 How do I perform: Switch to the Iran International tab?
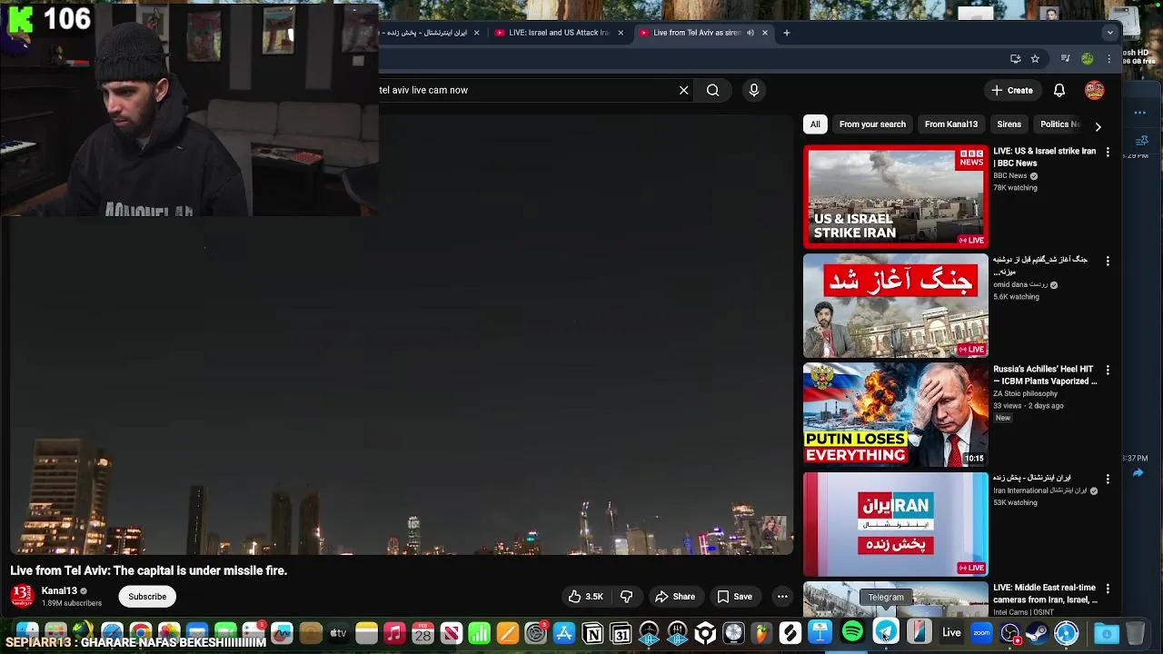coord(424,33)
